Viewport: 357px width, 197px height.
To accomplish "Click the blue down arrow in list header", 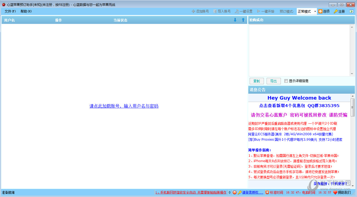I will pos(235,20).
